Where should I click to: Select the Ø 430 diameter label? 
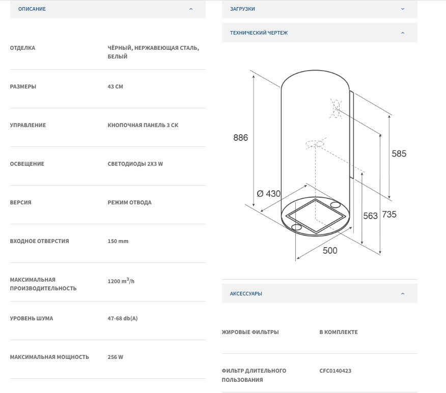[x=268, y=194]
